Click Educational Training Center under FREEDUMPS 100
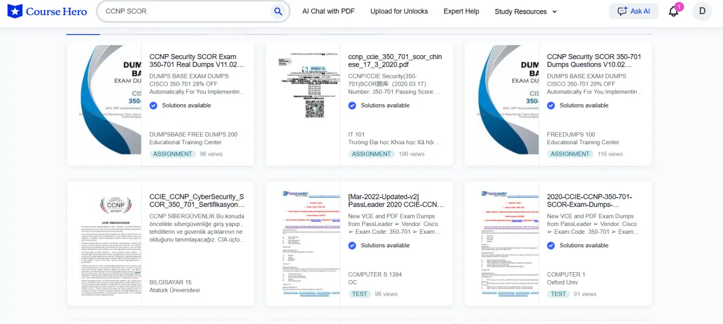The height and width of the screenshot is (324, 723). (583, 143)
